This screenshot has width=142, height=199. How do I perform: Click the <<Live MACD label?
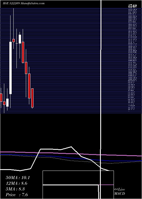coord(120,192)
